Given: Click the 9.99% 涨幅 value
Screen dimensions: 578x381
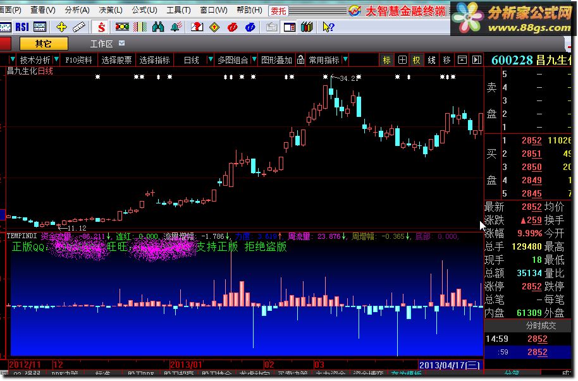Looking at the screenshot, I should point(530,233).
